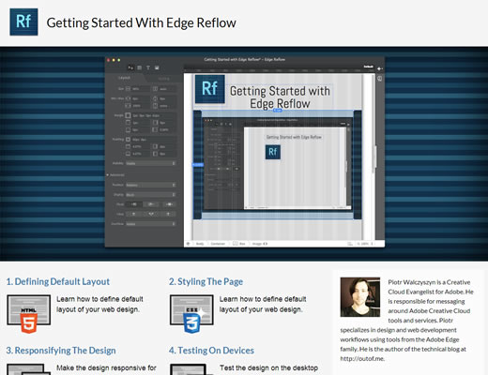Open the Layout tab in Reflow panel
Viewport: 488px width, 375px height.
tap(124, 78)
